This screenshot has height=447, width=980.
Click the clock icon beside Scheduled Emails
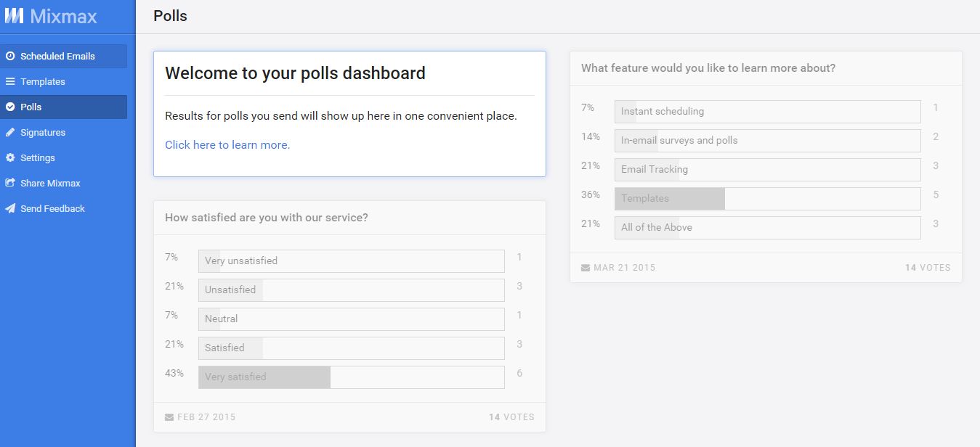(x=10, y=56)
